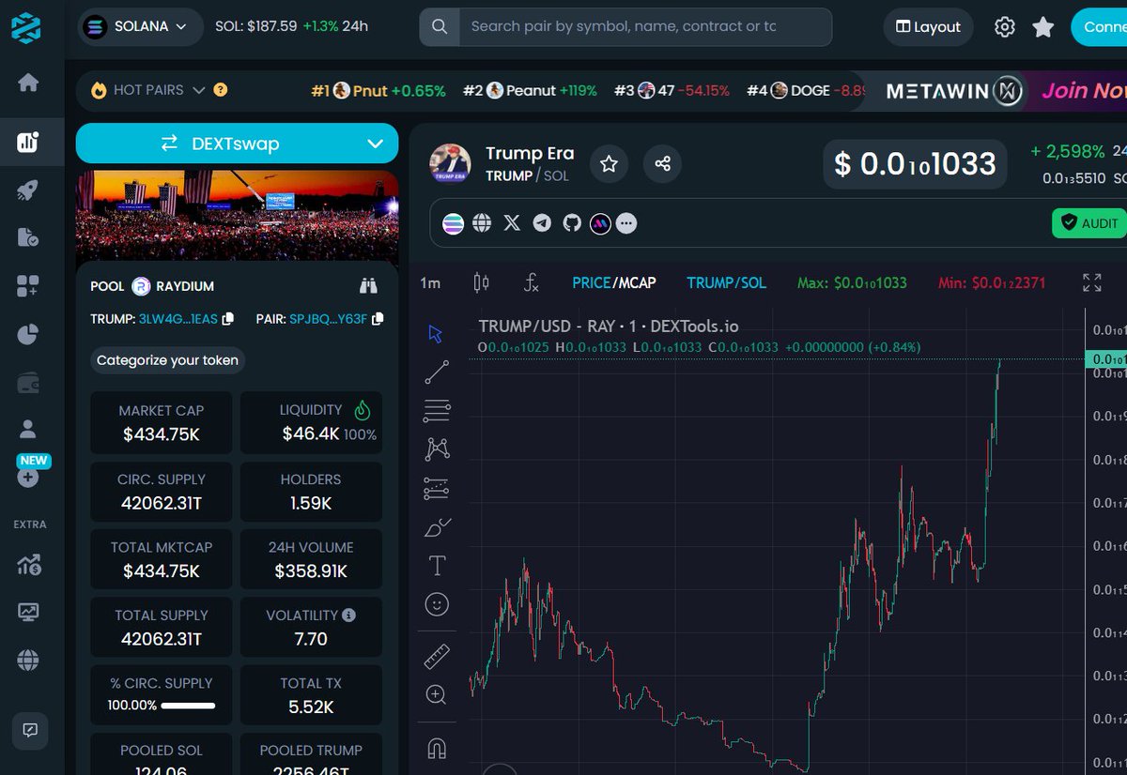Click the Layout button
The width and height of the screenshot is (1127, 775).
(x=928, y=27)
